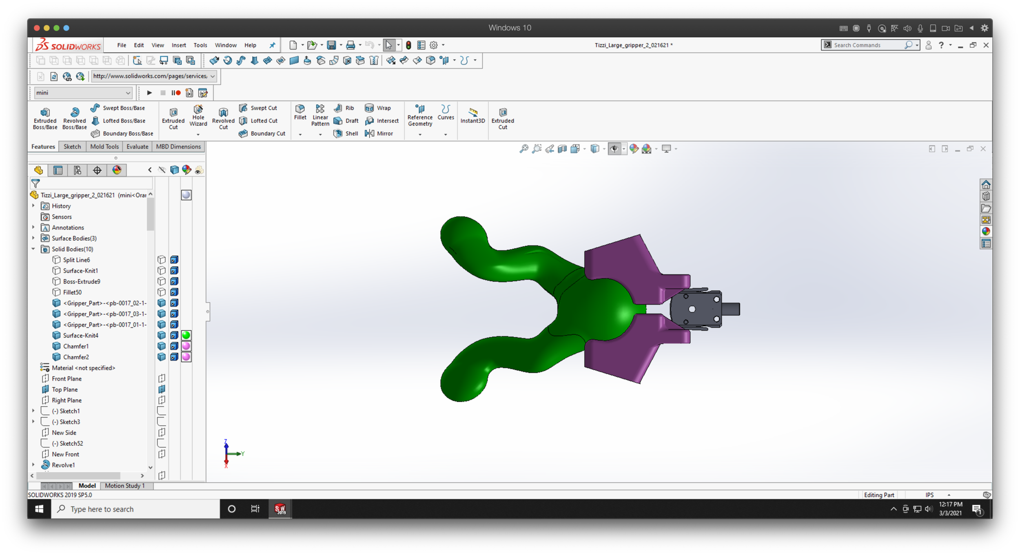Toggle visibility of Top Plane
1020x555 pixels.
point(162,389)
